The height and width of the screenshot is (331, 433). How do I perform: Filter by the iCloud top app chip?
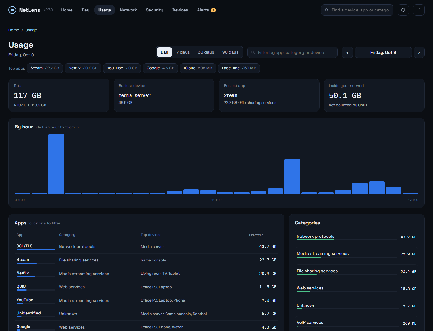(198, 68)
